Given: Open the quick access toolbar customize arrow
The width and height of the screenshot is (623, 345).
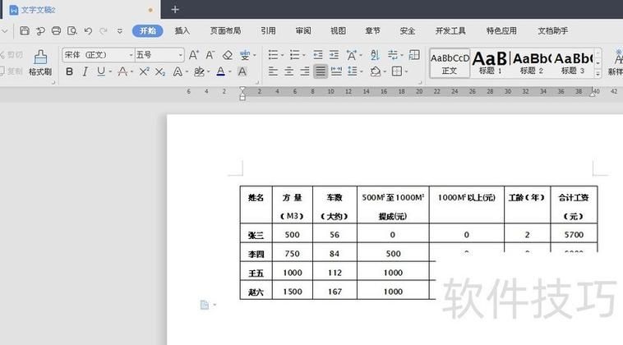Looking at the screenshot, I should tap(120, 31).
